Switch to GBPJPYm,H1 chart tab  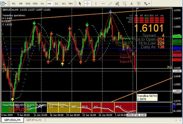[34, 120]
